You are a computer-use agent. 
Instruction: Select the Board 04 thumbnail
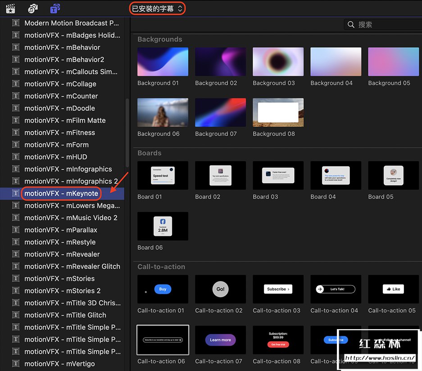336,176
